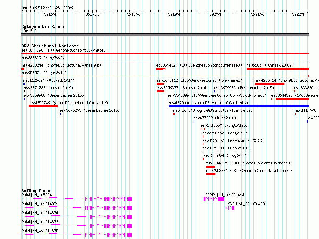Click the red bar under esv3644325
Image resolution: width=319 pixels, height=239 pixels.
coord(210,167)
